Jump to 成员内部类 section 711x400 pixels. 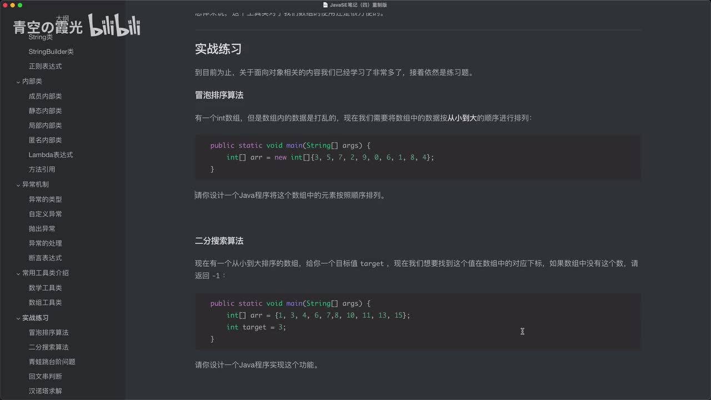coord(45,96)
